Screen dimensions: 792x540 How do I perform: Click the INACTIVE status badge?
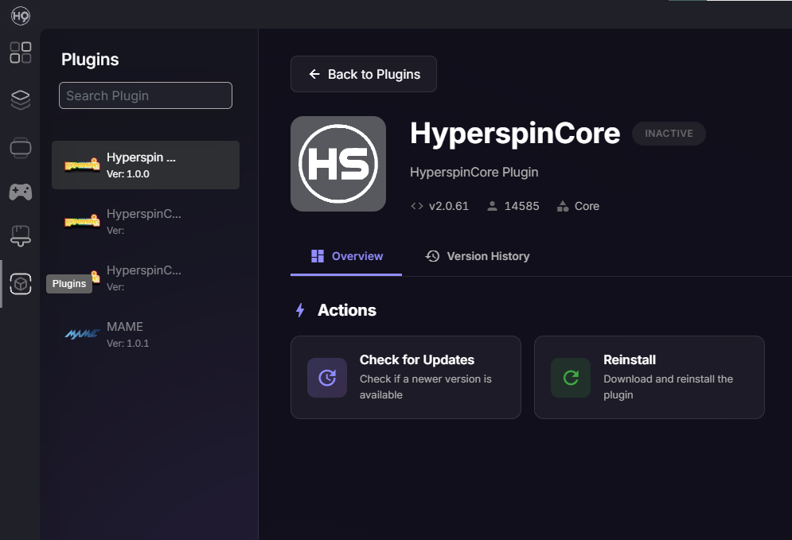point(669,134)
